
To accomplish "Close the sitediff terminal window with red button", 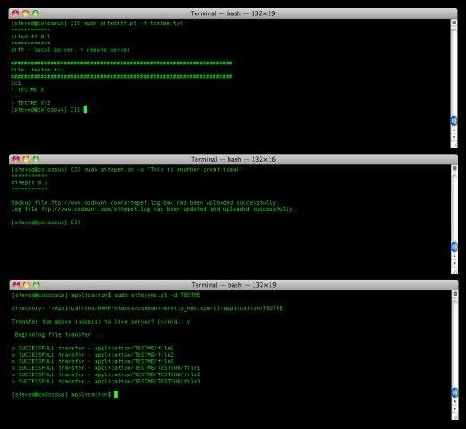I will tap(15, 13).
